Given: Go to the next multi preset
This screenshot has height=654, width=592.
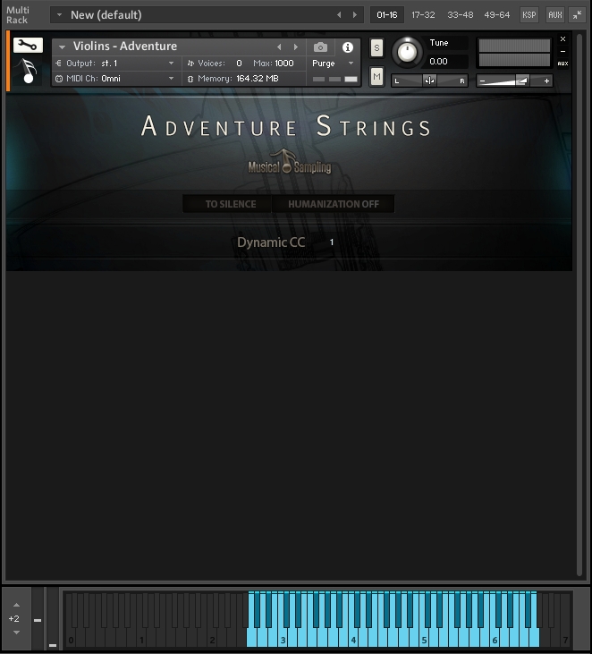Looking at the screenshot, I should point(355,14).
